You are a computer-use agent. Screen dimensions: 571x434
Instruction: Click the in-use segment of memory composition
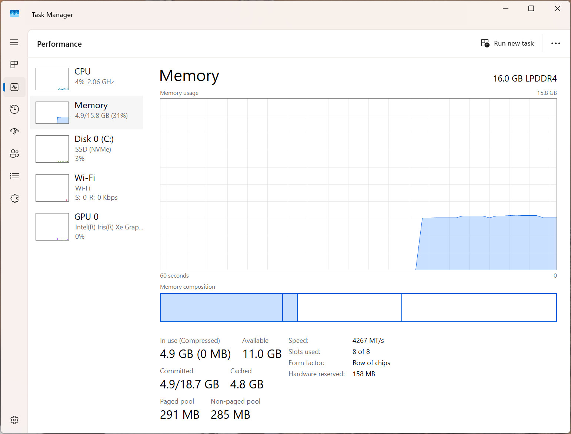tap(221, 308)
